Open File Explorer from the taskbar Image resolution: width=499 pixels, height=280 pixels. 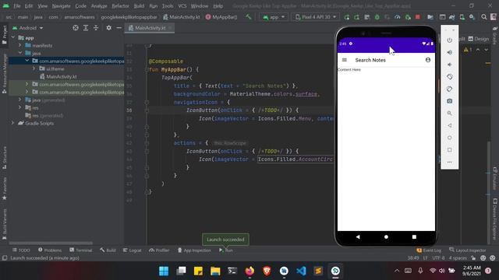(215, 271)
